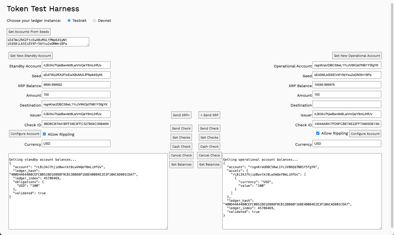Toggle standby Allow Rippling checkbox
394x235 pixels.
pyautogui.click(x=44, y=134)
